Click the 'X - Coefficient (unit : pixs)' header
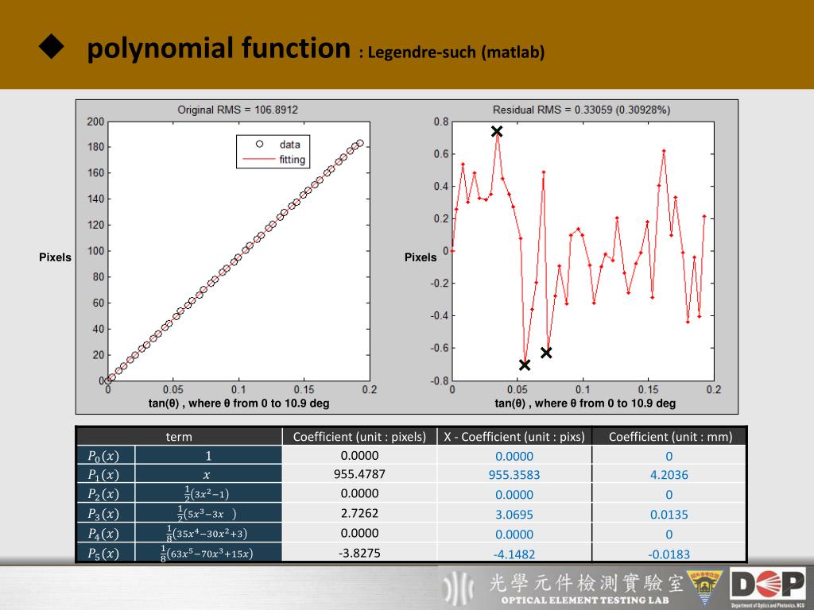 click(514, 436)
